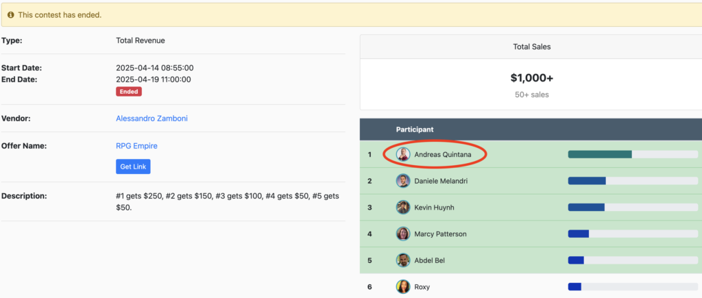This screenshot has height=298, width=702.
Task: Click Roxy's avatar image
Action: [x=403, y=286]
